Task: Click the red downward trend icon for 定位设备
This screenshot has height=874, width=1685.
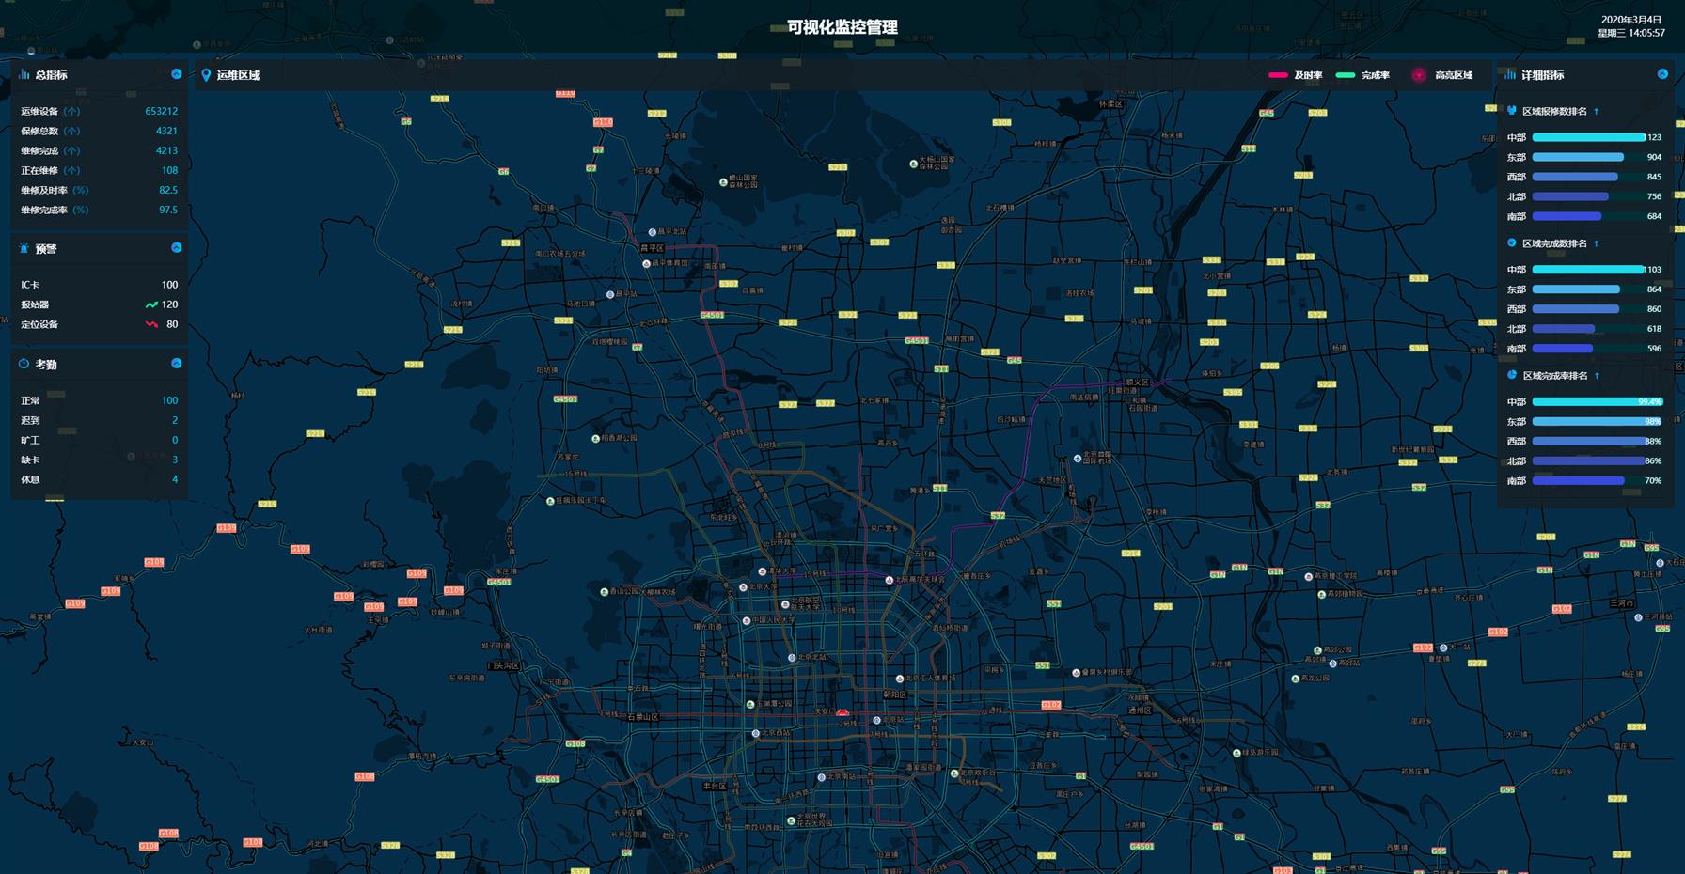Action: (151, 324)
